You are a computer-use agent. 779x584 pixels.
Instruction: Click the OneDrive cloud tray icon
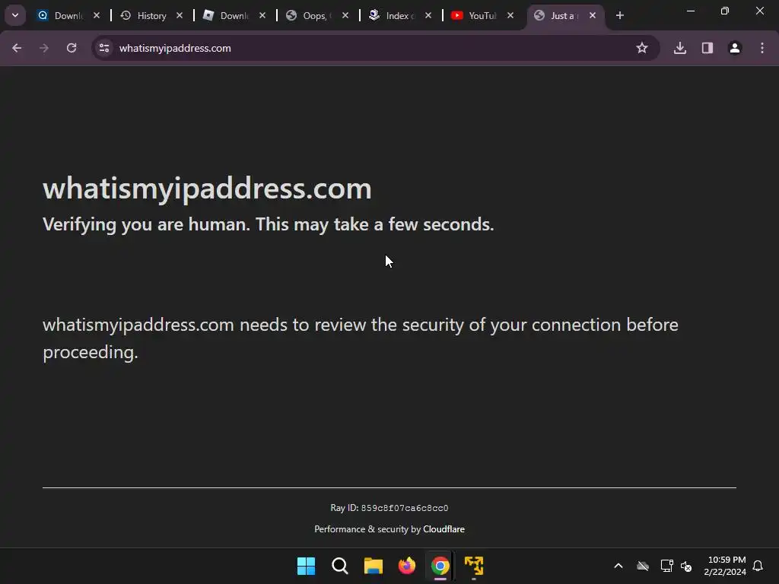point(643,566)
